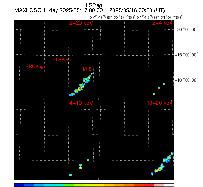
Task: Click the LSPeg title text
Action: [x=94, y=6]
